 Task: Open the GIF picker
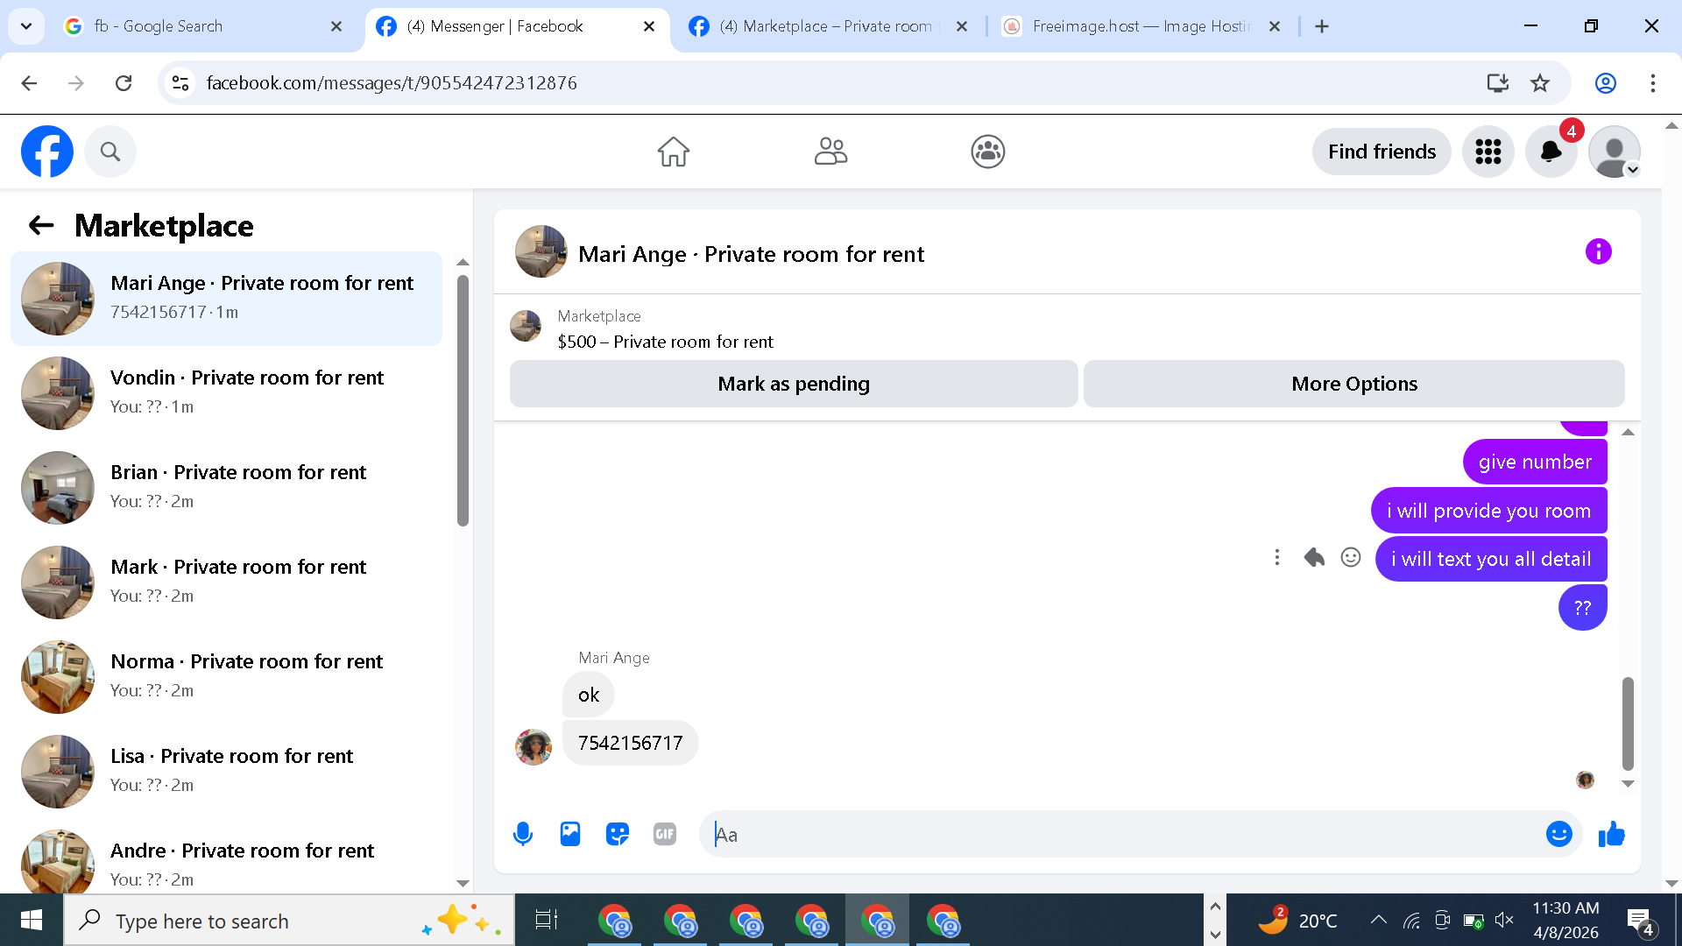pyautogui.click(x=665, y=834)
